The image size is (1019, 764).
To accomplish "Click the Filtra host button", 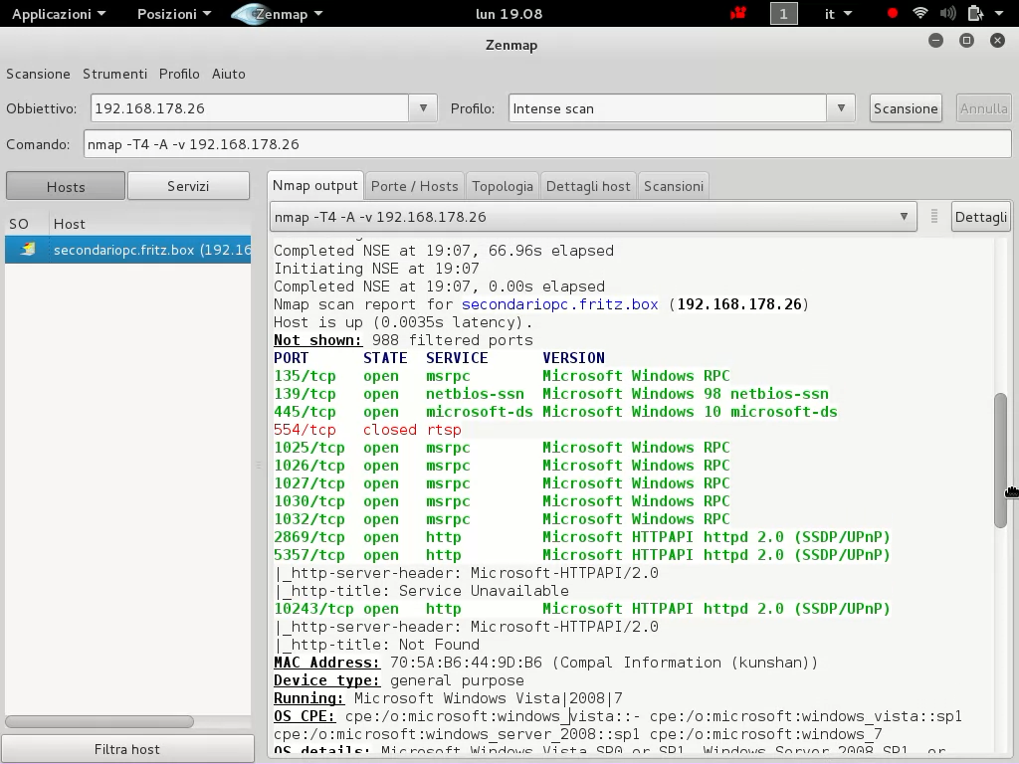I will click(x=126, y=749).
